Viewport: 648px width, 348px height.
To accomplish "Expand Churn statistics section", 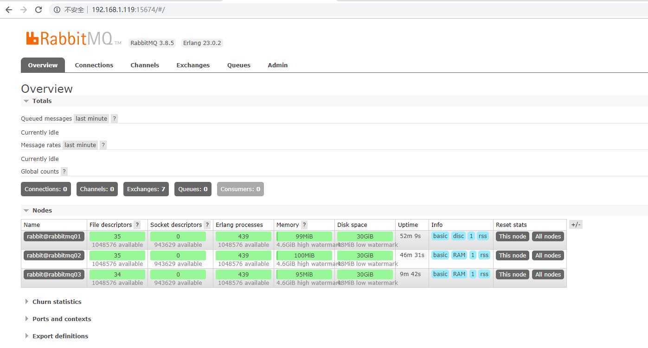I will (57, 302).
